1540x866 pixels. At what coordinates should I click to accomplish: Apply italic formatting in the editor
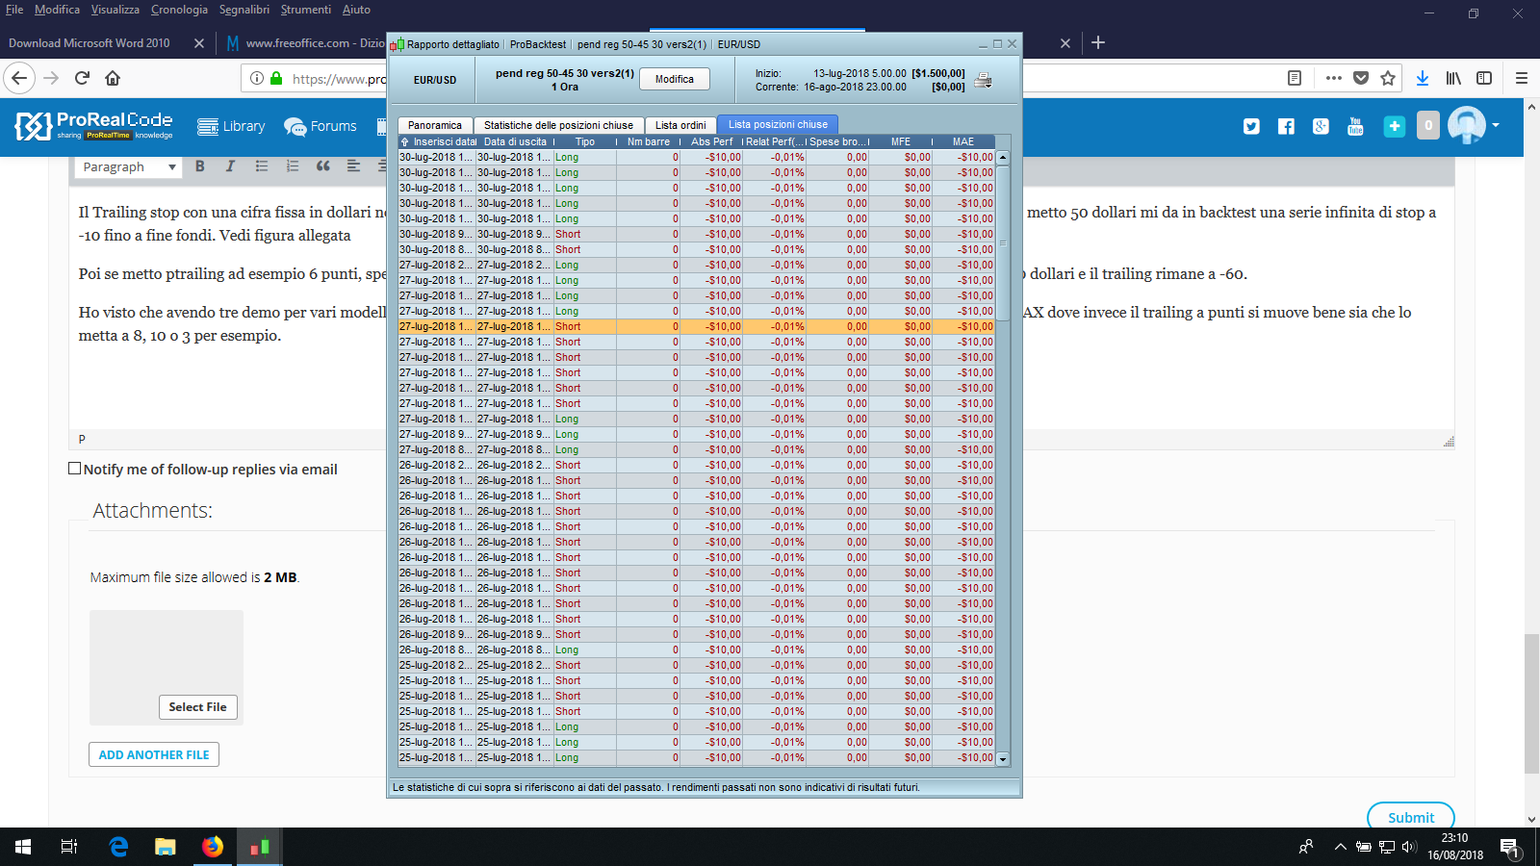[230, 166]
